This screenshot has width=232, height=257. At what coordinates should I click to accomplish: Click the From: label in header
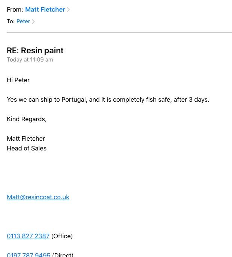click(15, 9)
